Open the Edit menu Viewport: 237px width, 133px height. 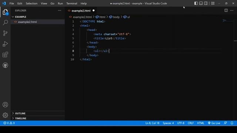click(20, 3)
